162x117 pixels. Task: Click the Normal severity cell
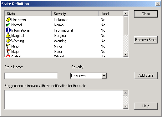(59, 25)
